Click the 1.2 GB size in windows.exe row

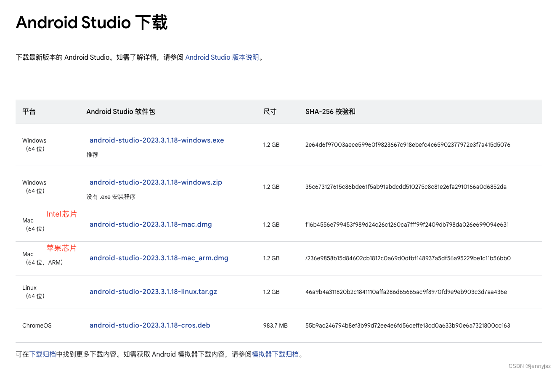(x=271, y=145)
